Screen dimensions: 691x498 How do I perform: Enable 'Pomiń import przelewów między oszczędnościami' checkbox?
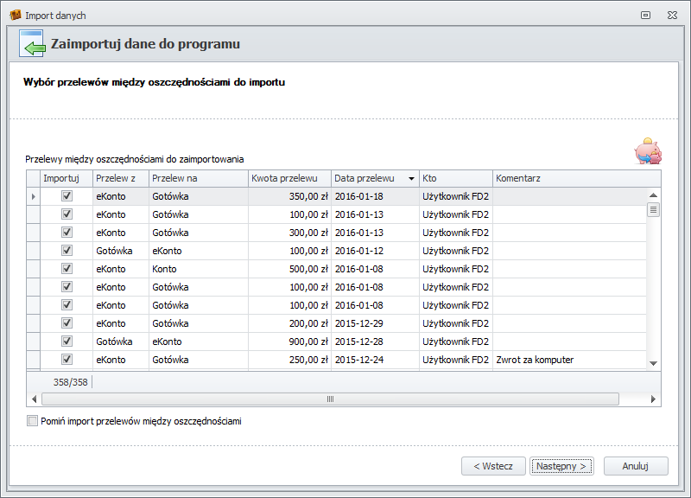point(33,421)
